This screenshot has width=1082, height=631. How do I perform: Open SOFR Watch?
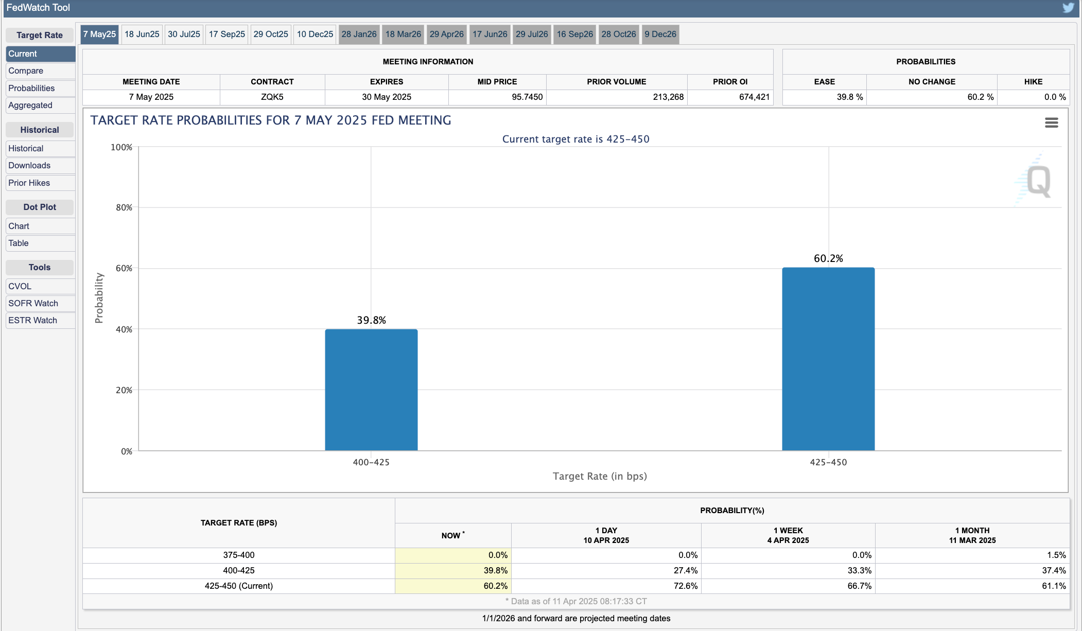click(41, 304)
